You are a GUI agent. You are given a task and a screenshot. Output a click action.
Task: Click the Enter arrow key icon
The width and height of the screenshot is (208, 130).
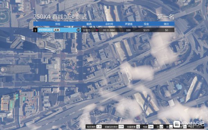161,127
